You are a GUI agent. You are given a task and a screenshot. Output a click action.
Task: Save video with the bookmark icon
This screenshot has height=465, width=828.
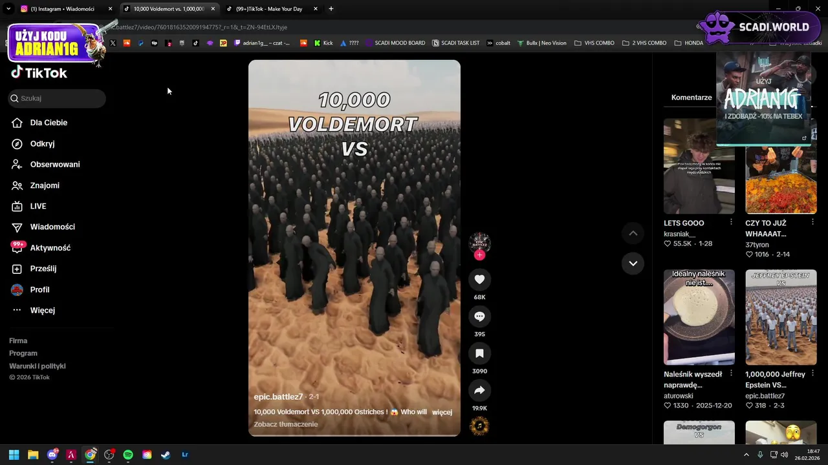point(479,353)
